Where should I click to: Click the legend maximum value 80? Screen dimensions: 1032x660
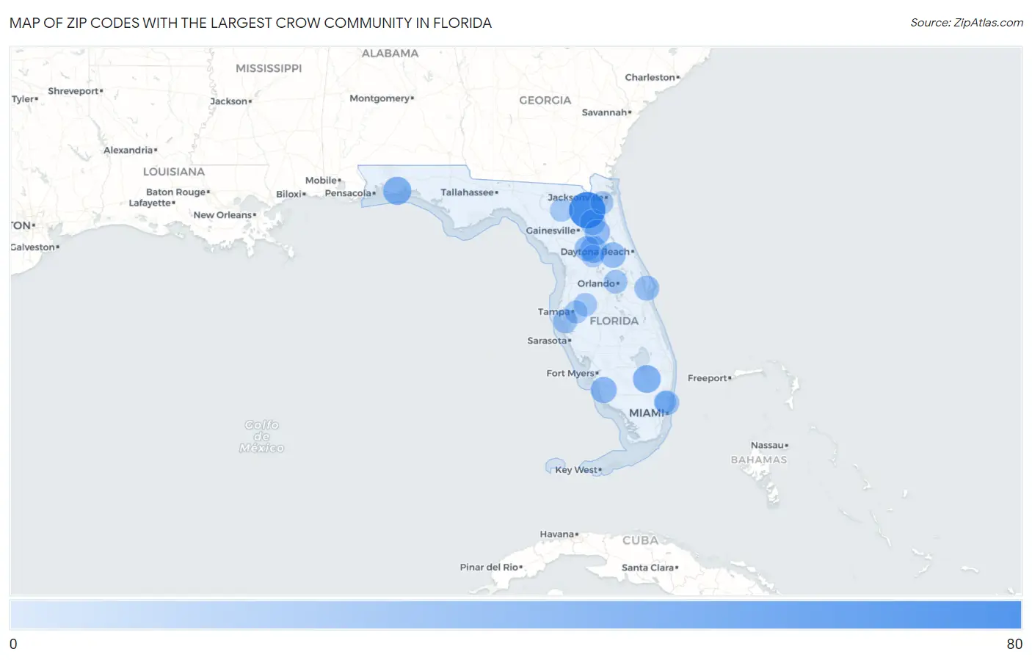click(1014, 644)
